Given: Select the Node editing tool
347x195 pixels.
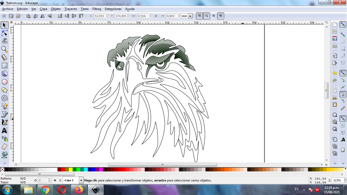Looking at the screenshot, I should [x=4, y=33].
